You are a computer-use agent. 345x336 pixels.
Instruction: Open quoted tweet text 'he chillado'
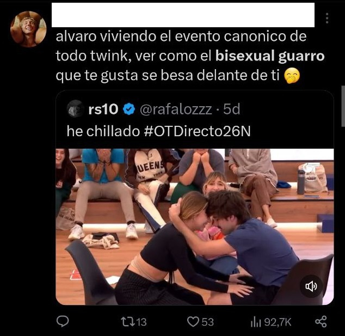[103, 131]
